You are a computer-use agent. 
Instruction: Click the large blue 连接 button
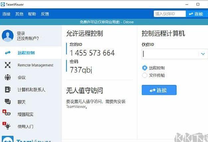[159, 90]
